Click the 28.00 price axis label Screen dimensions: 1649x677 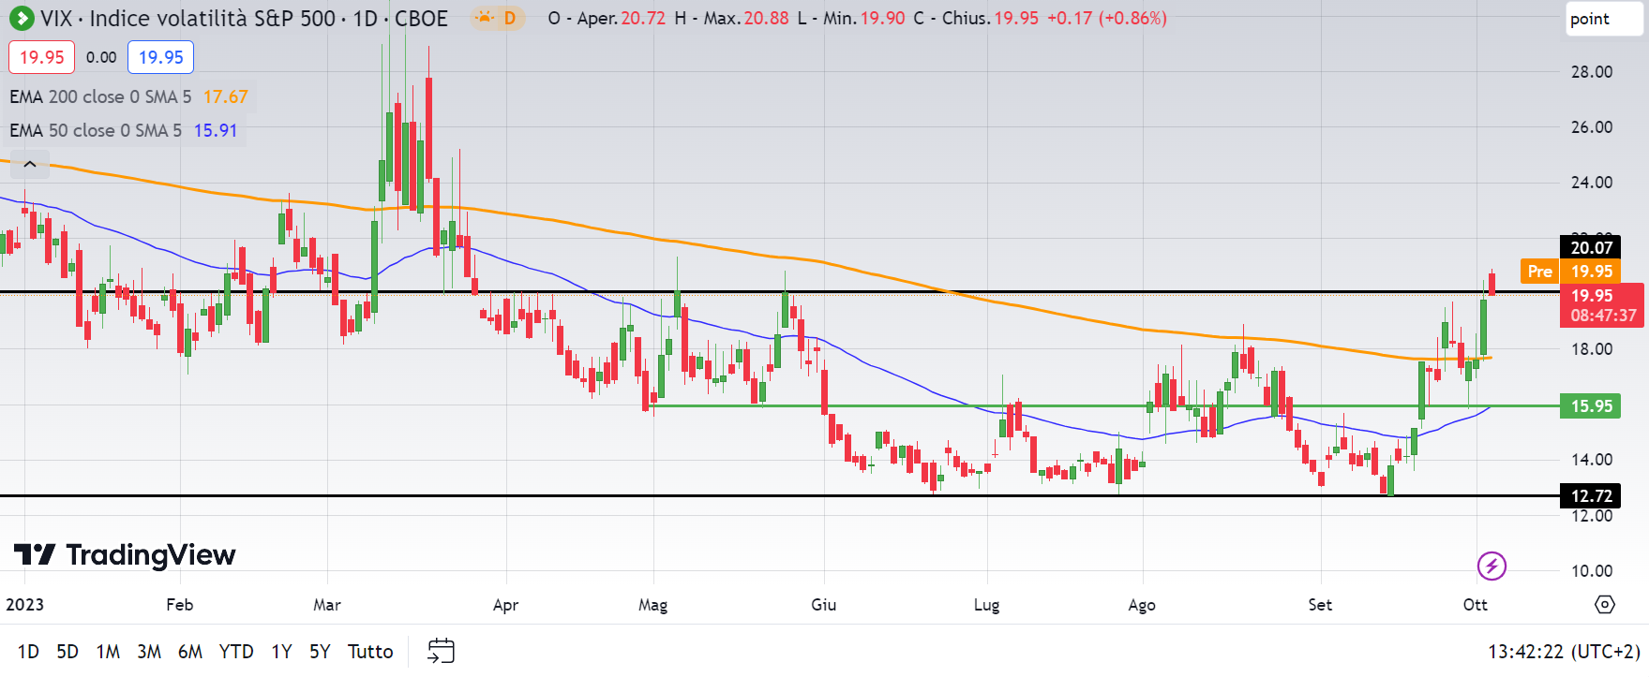coord(1592,72)
